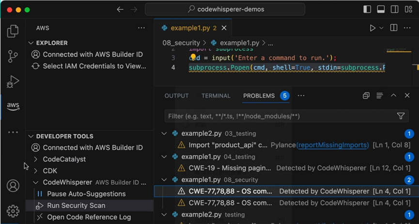Screen dimensions: 419x224
Task: Show more panel tabs ellipsis
Action: [301, 96]
